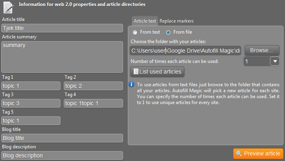Click the Tag 4 input field
Viewport: 285px width, 161px height.
click(x=93, y=103)
